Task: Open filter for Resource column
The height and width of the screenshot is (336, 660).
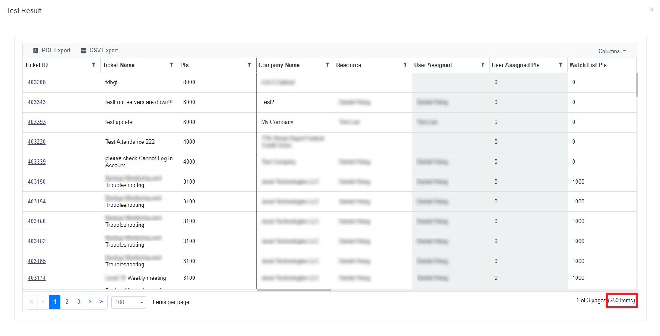Action: point(405,65)
